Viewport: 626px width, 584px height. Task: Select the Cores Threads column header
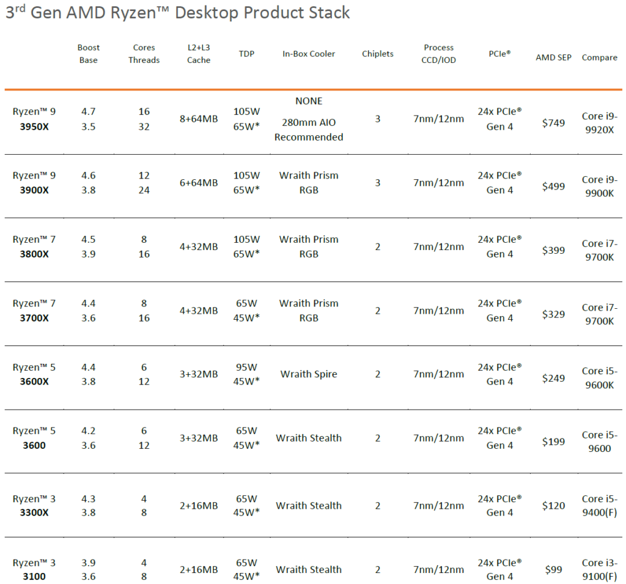pyautogui.click(x=144, y=54)
